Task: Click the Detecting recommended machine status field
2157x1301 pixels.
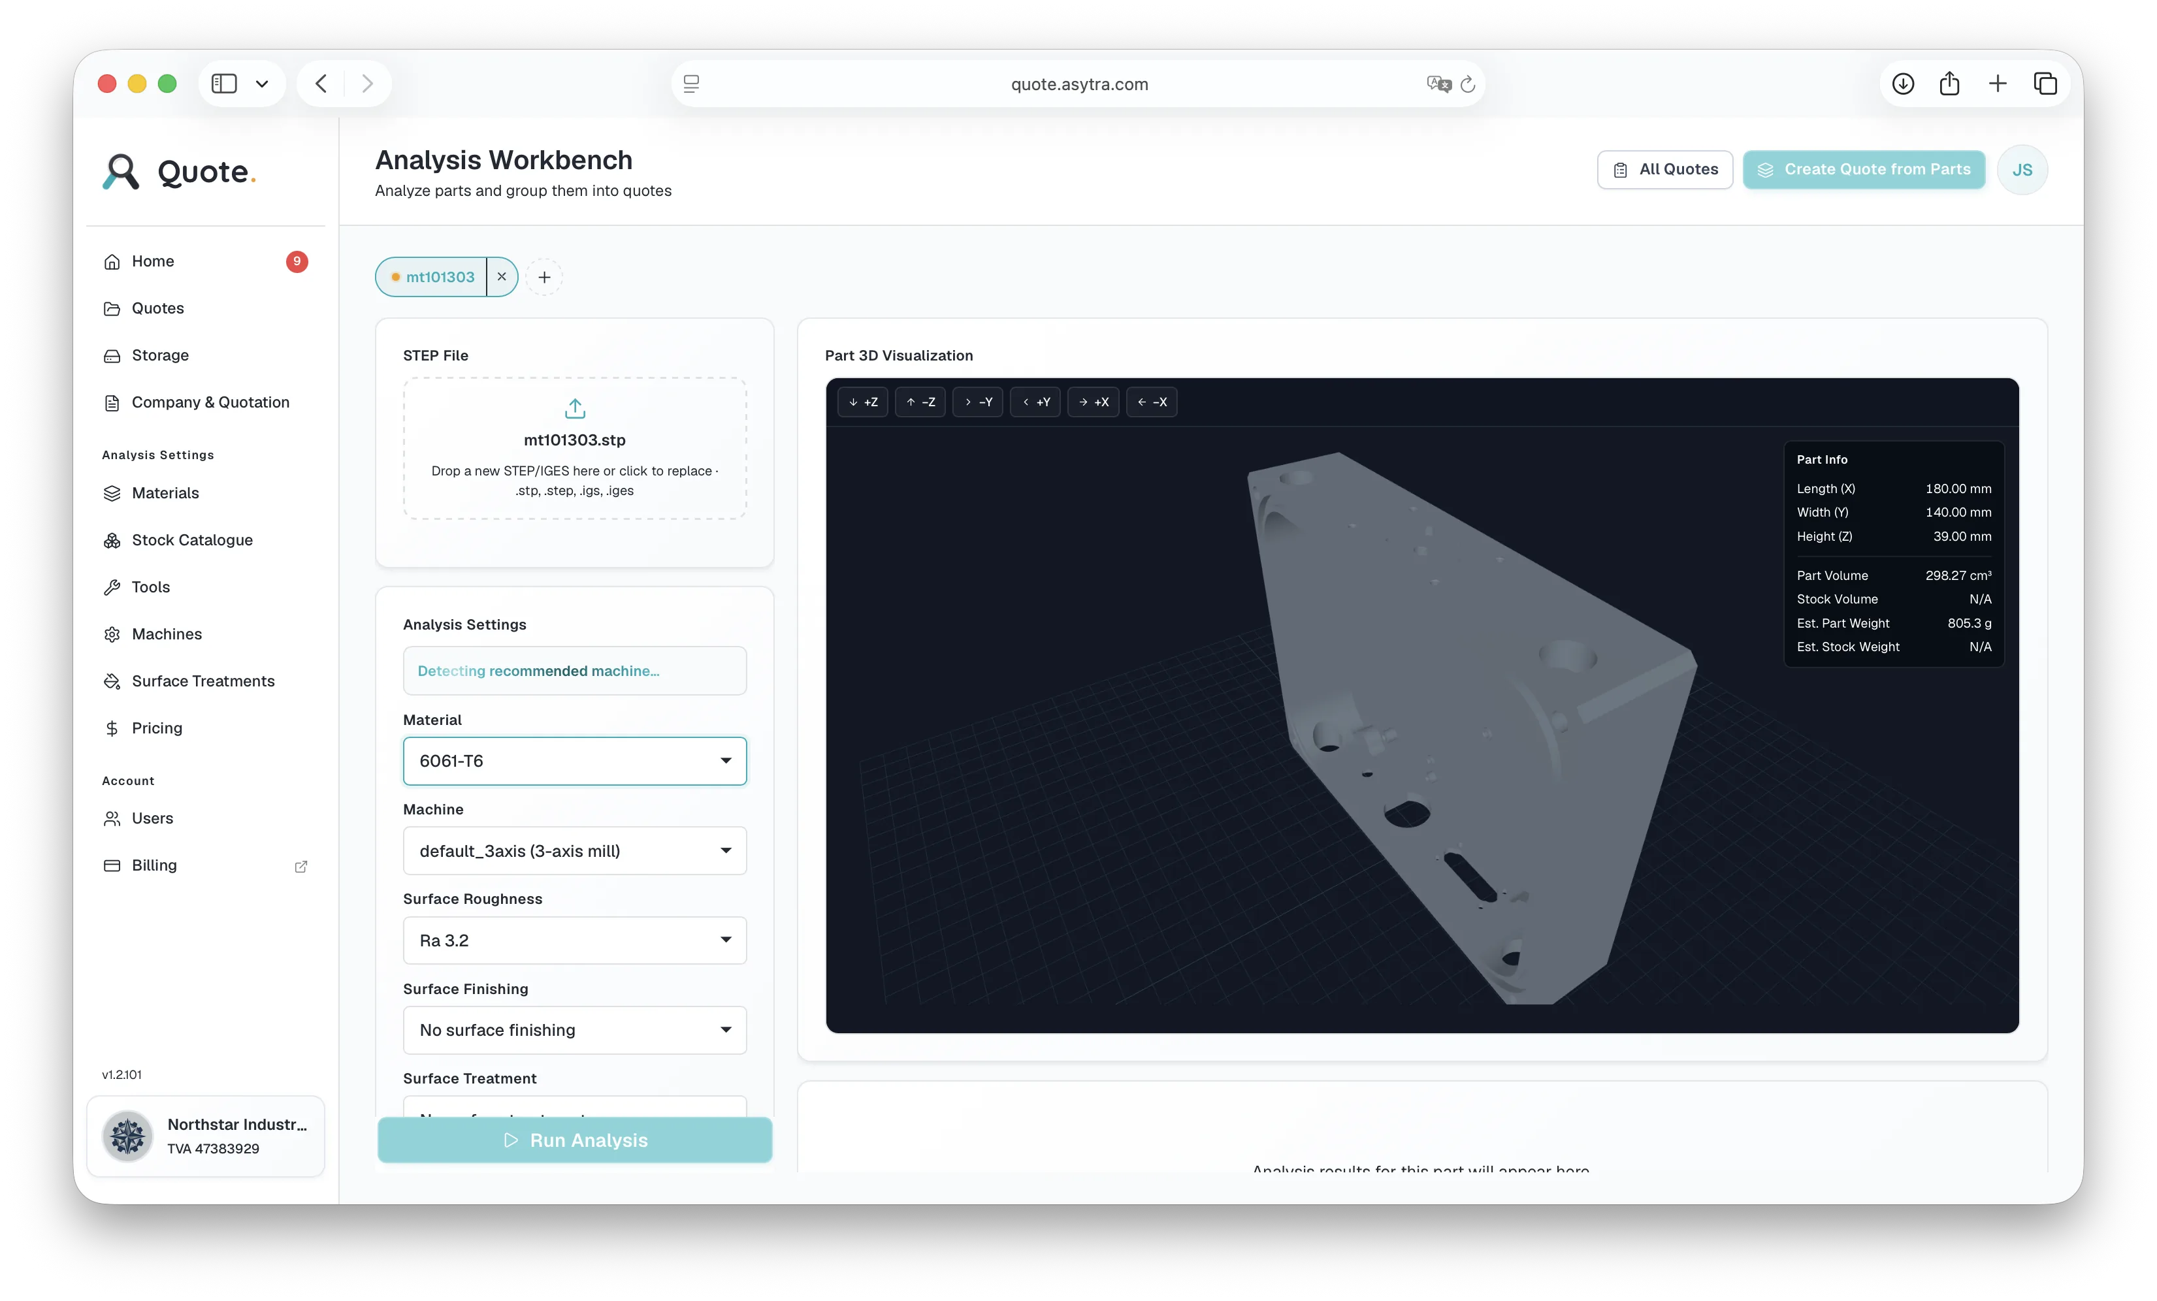Action: pyautogui.click(x=574, y=671)
